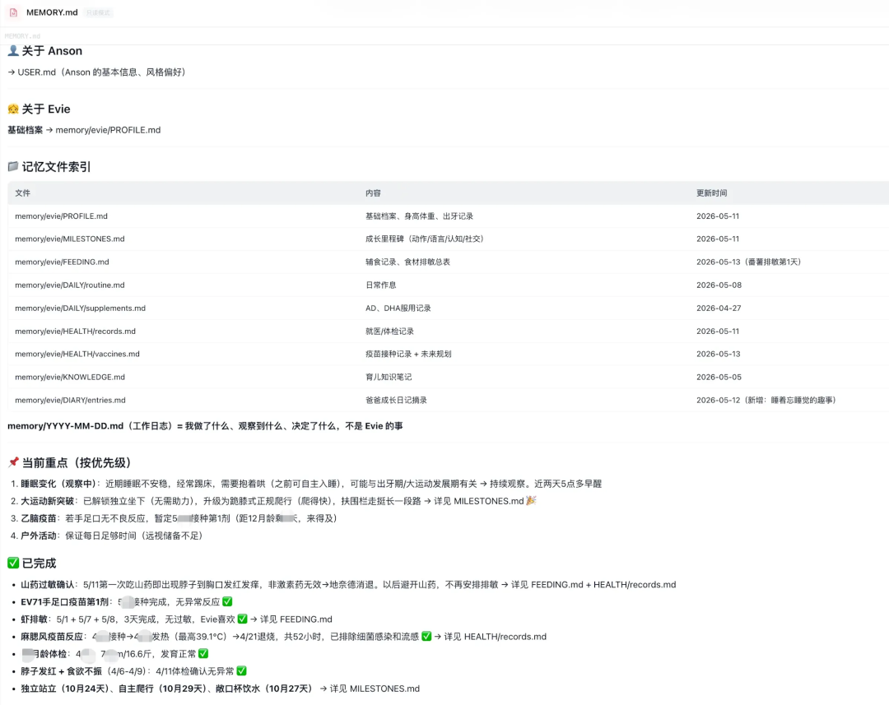Screen dimensions: 889x705
Task: Click table cell 'memory/evie/FEEDING.md'
Action: (62, 262)
